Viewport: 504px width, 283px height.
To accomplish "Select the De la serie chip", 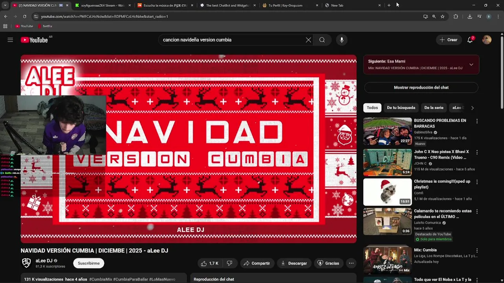I will tap(434, 108).
